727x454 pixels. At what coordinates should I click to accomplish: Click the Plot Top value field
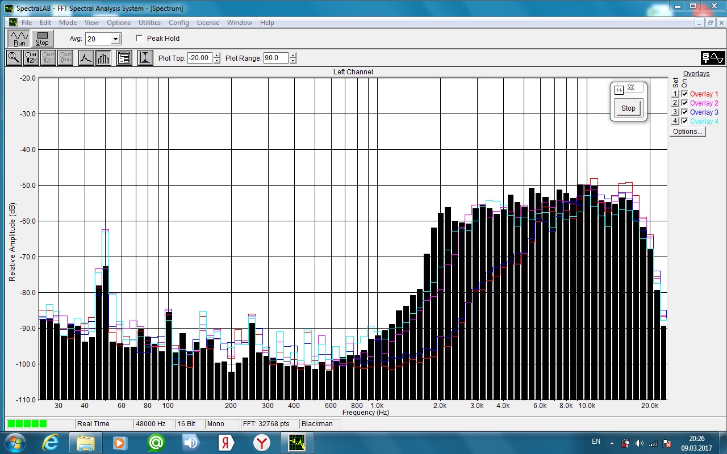click(200, 58)
